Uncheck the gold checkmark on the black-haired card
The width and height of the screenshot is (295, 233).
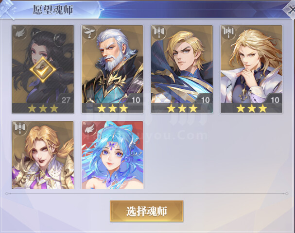click(43, 70)
